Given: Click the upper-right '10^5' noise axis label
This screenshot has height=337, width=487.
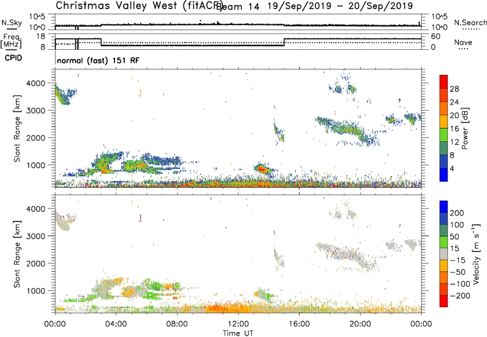Looking at the screenshot, I should pos(440,16).
